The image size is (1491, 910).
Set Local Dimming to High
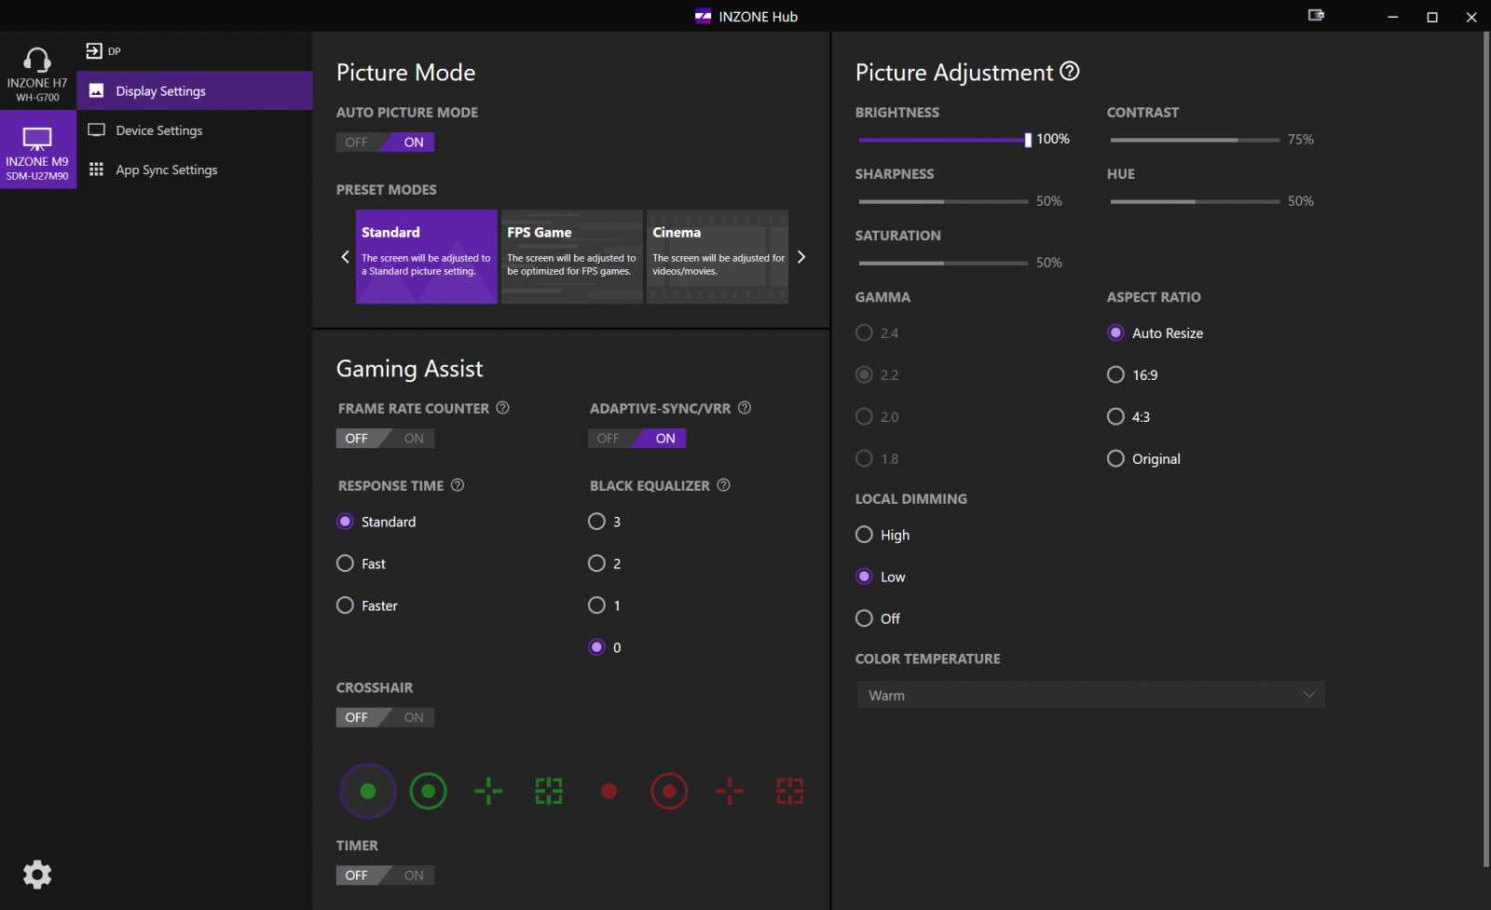point(882,535)
